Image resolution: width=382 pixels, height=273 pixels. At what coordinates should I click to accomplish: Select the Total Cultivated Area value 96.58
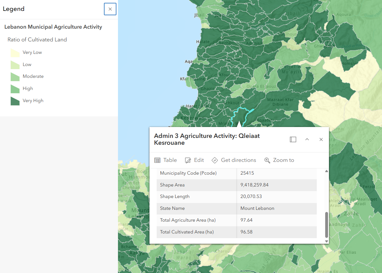click(246, 232)
